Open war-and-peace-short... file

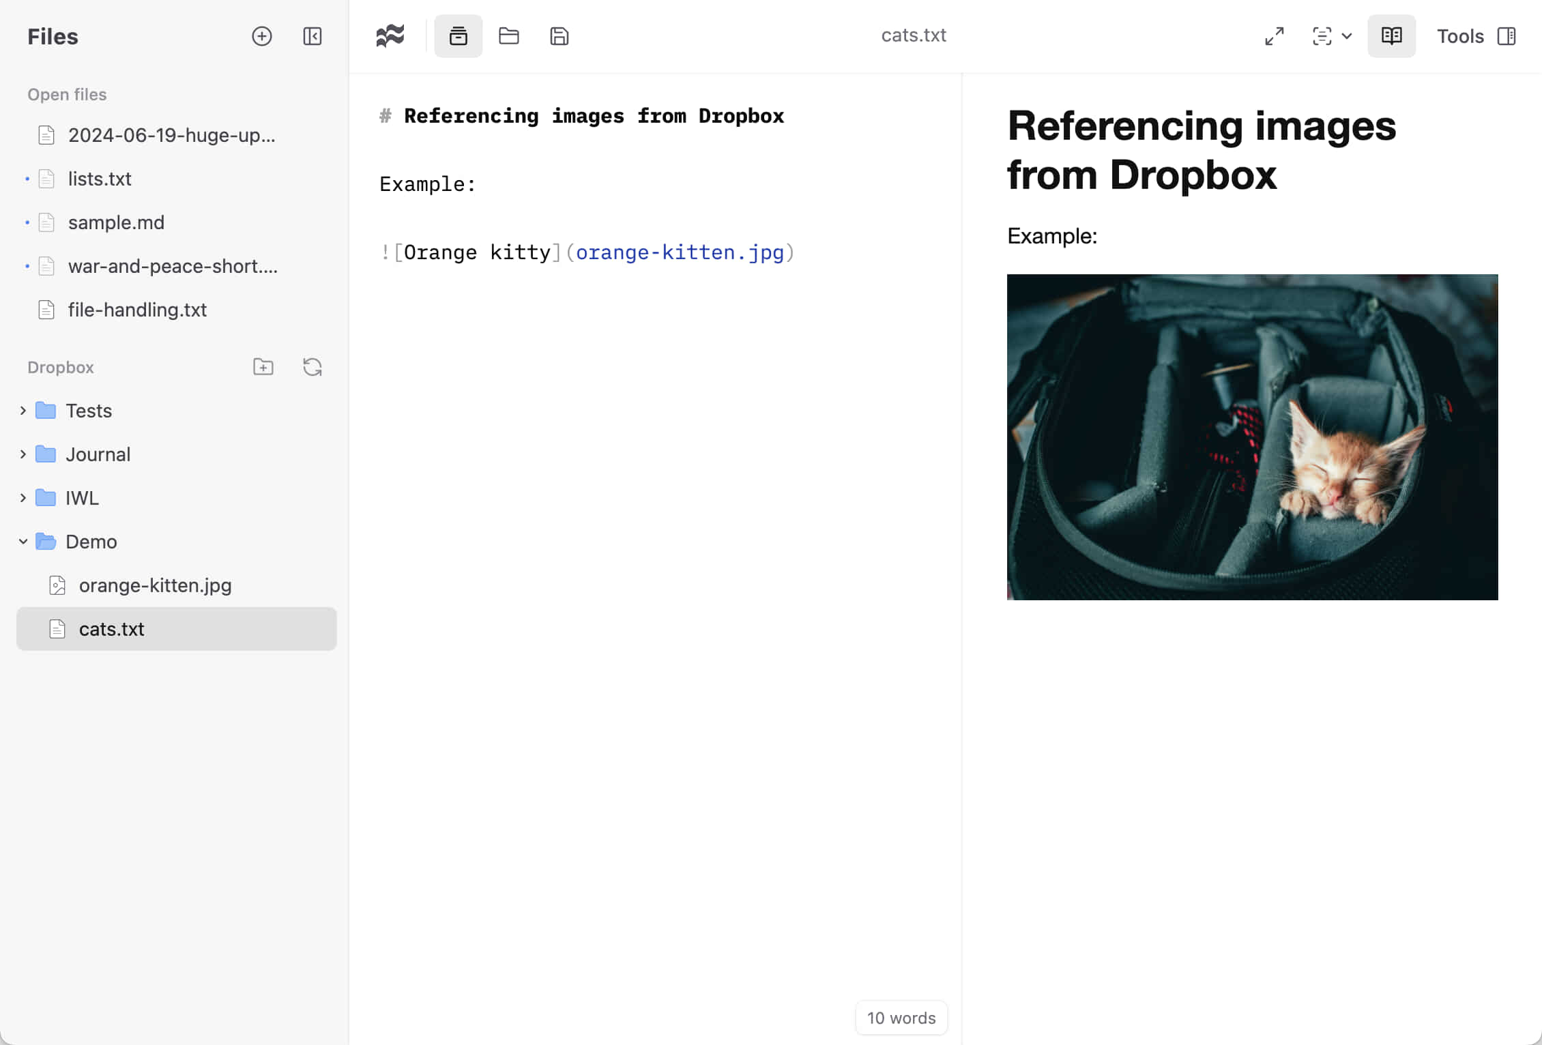174,266
